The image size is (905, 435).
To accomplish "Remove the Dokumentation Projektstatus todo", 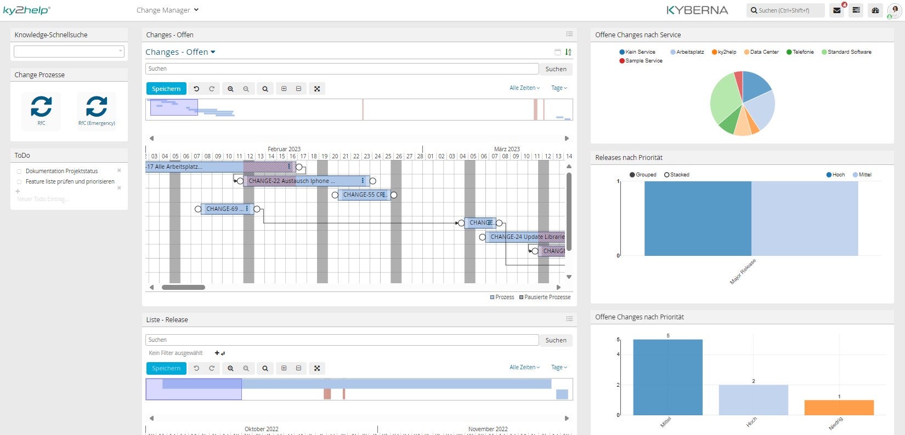I will 119,170.
